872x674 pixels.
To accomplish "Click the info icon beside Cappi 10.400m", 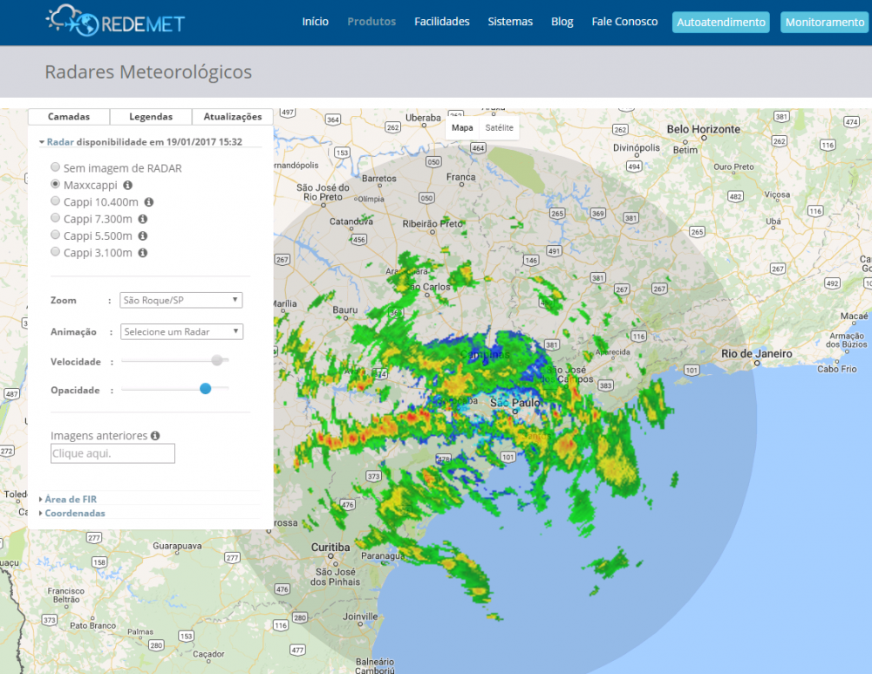I will (x=147, y=201).
